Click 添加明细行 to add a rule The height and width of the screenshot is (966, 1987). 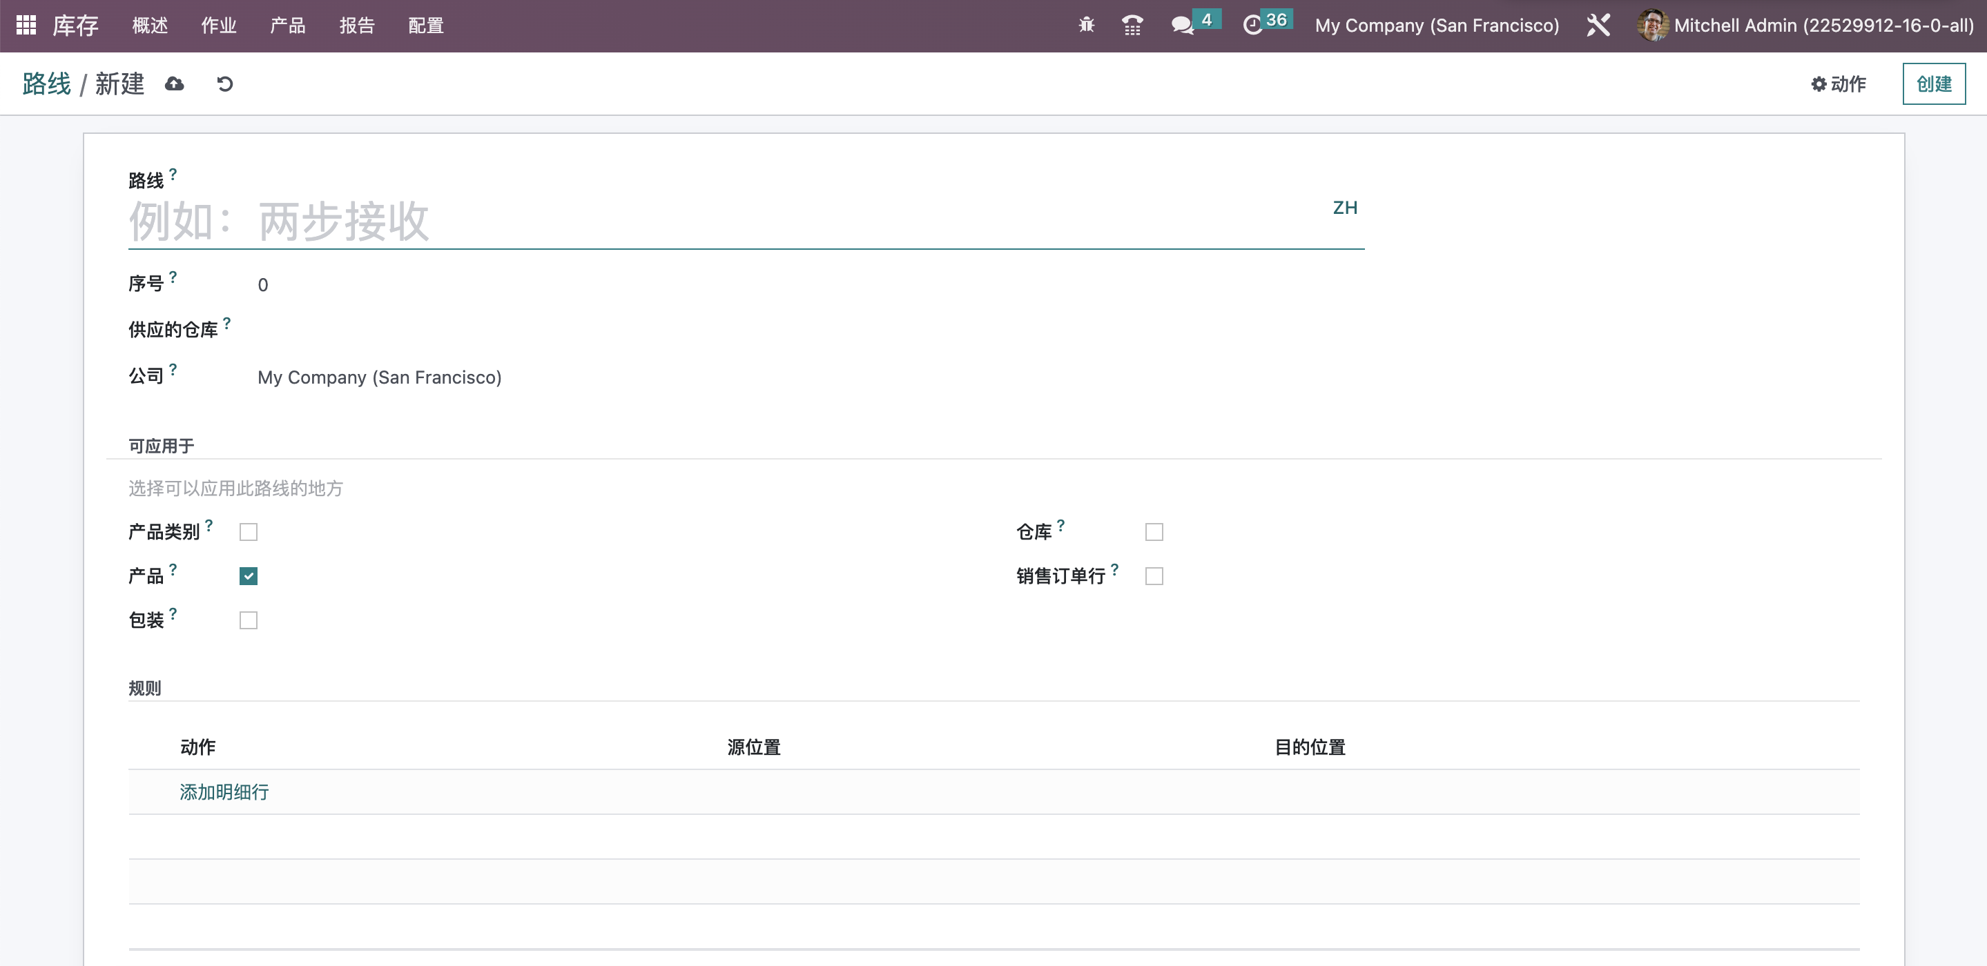click(224, 791)
